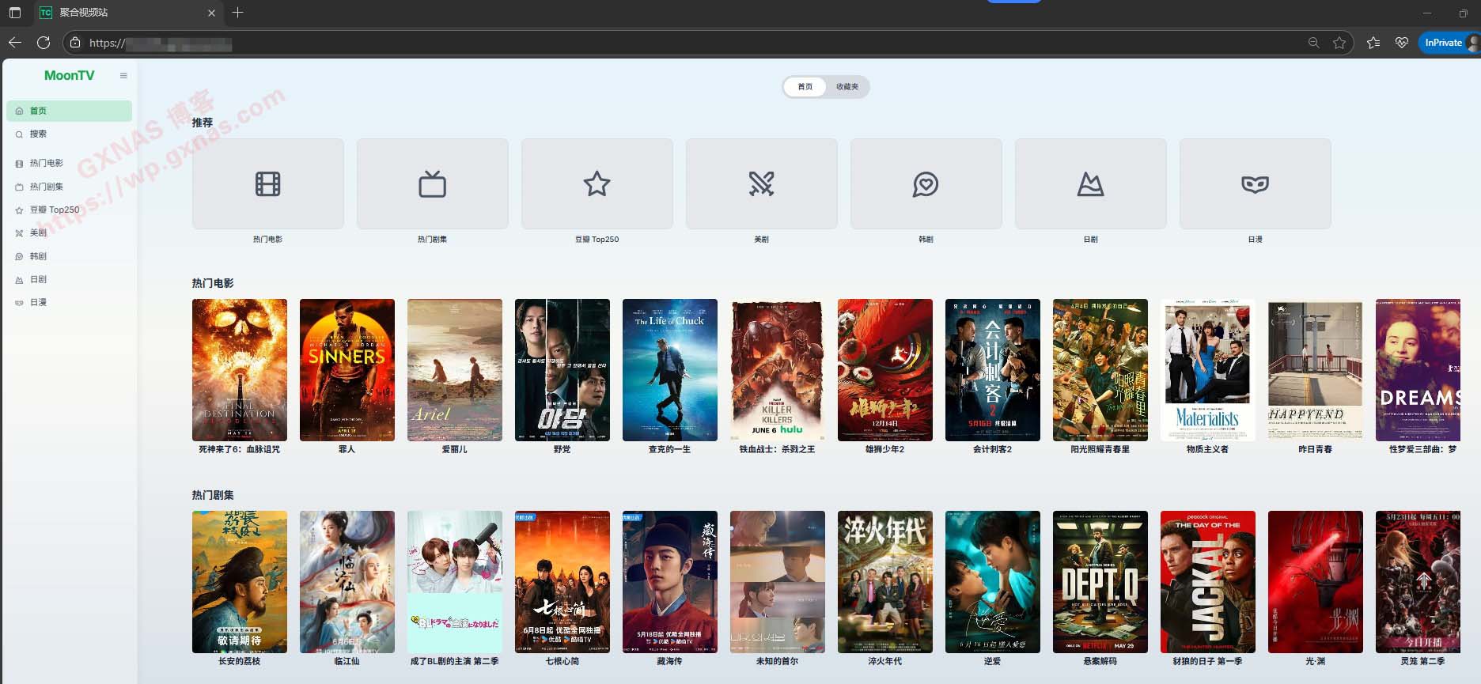Viewport: 1481px width, 684px height.
Task: Open the 查克的一生 poster
Action: (x=670, y=370)
